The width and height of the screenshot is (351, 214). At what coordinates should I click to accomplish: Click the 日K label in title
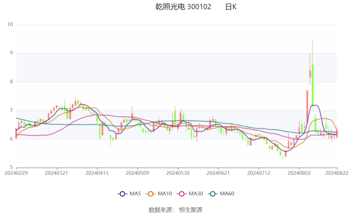(x=231, y=7)
